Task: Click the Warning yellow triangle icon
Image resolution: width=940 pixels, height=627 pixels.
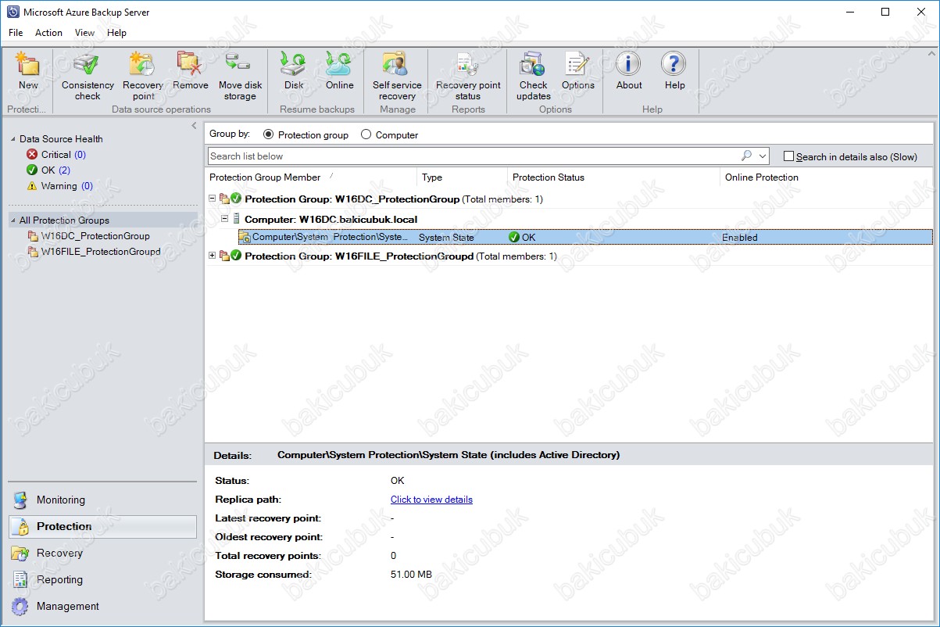Action: [x=32, y=186]
